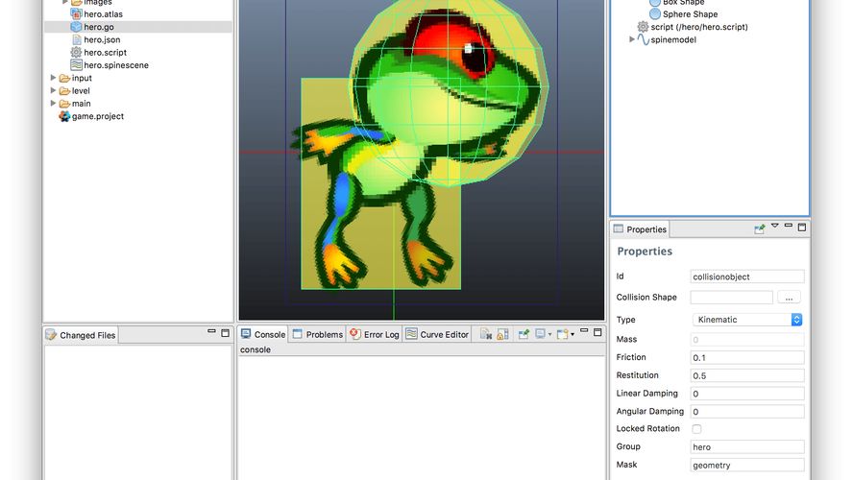Expand the spinemodel node in outline
This screenshot has width=853, height=480.
(632, 39)
